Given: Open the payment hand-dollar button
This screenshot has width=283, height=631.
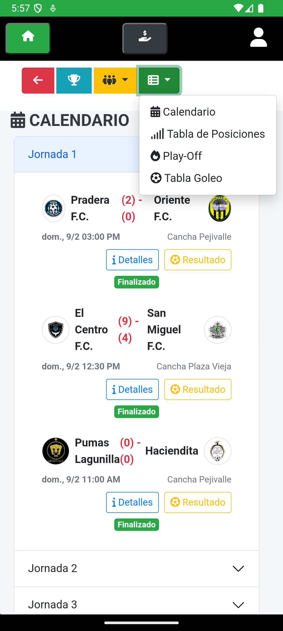Looking at the screenshot, I should [x=145, y=38].
